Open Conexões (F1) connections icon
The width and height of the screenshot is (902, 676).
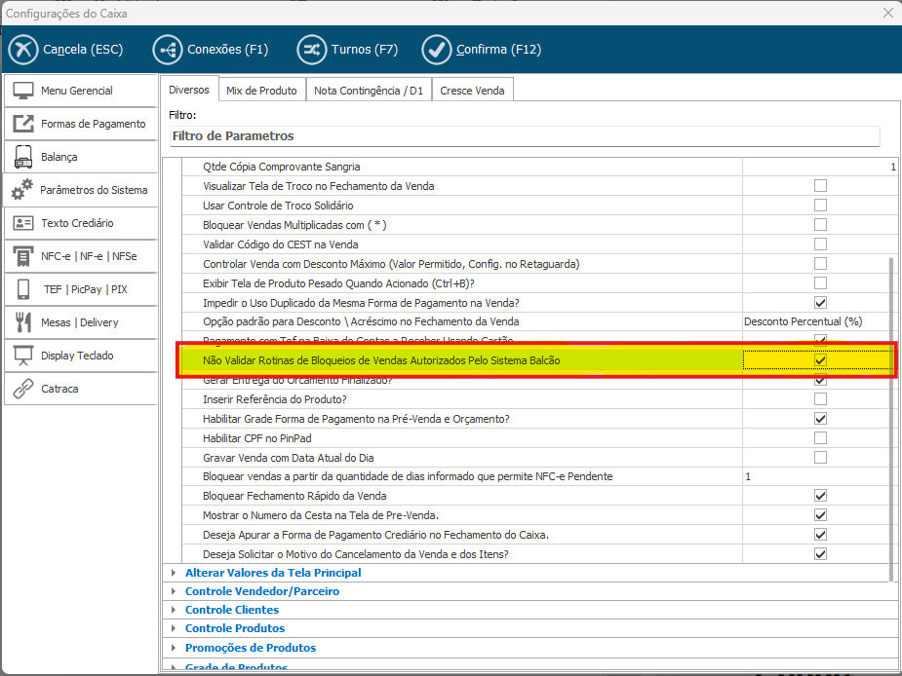point(168,50)
